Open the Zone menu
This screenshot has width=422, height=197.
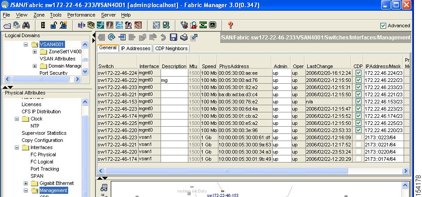(x=39, y=15)
